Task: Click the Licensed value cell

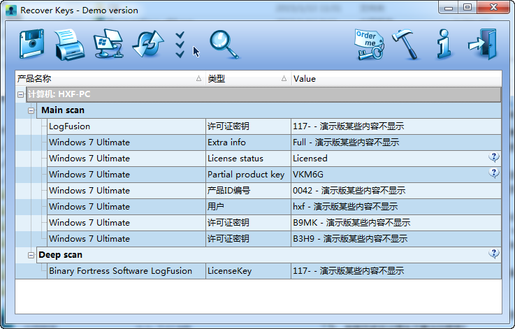Action: point(396,159)
